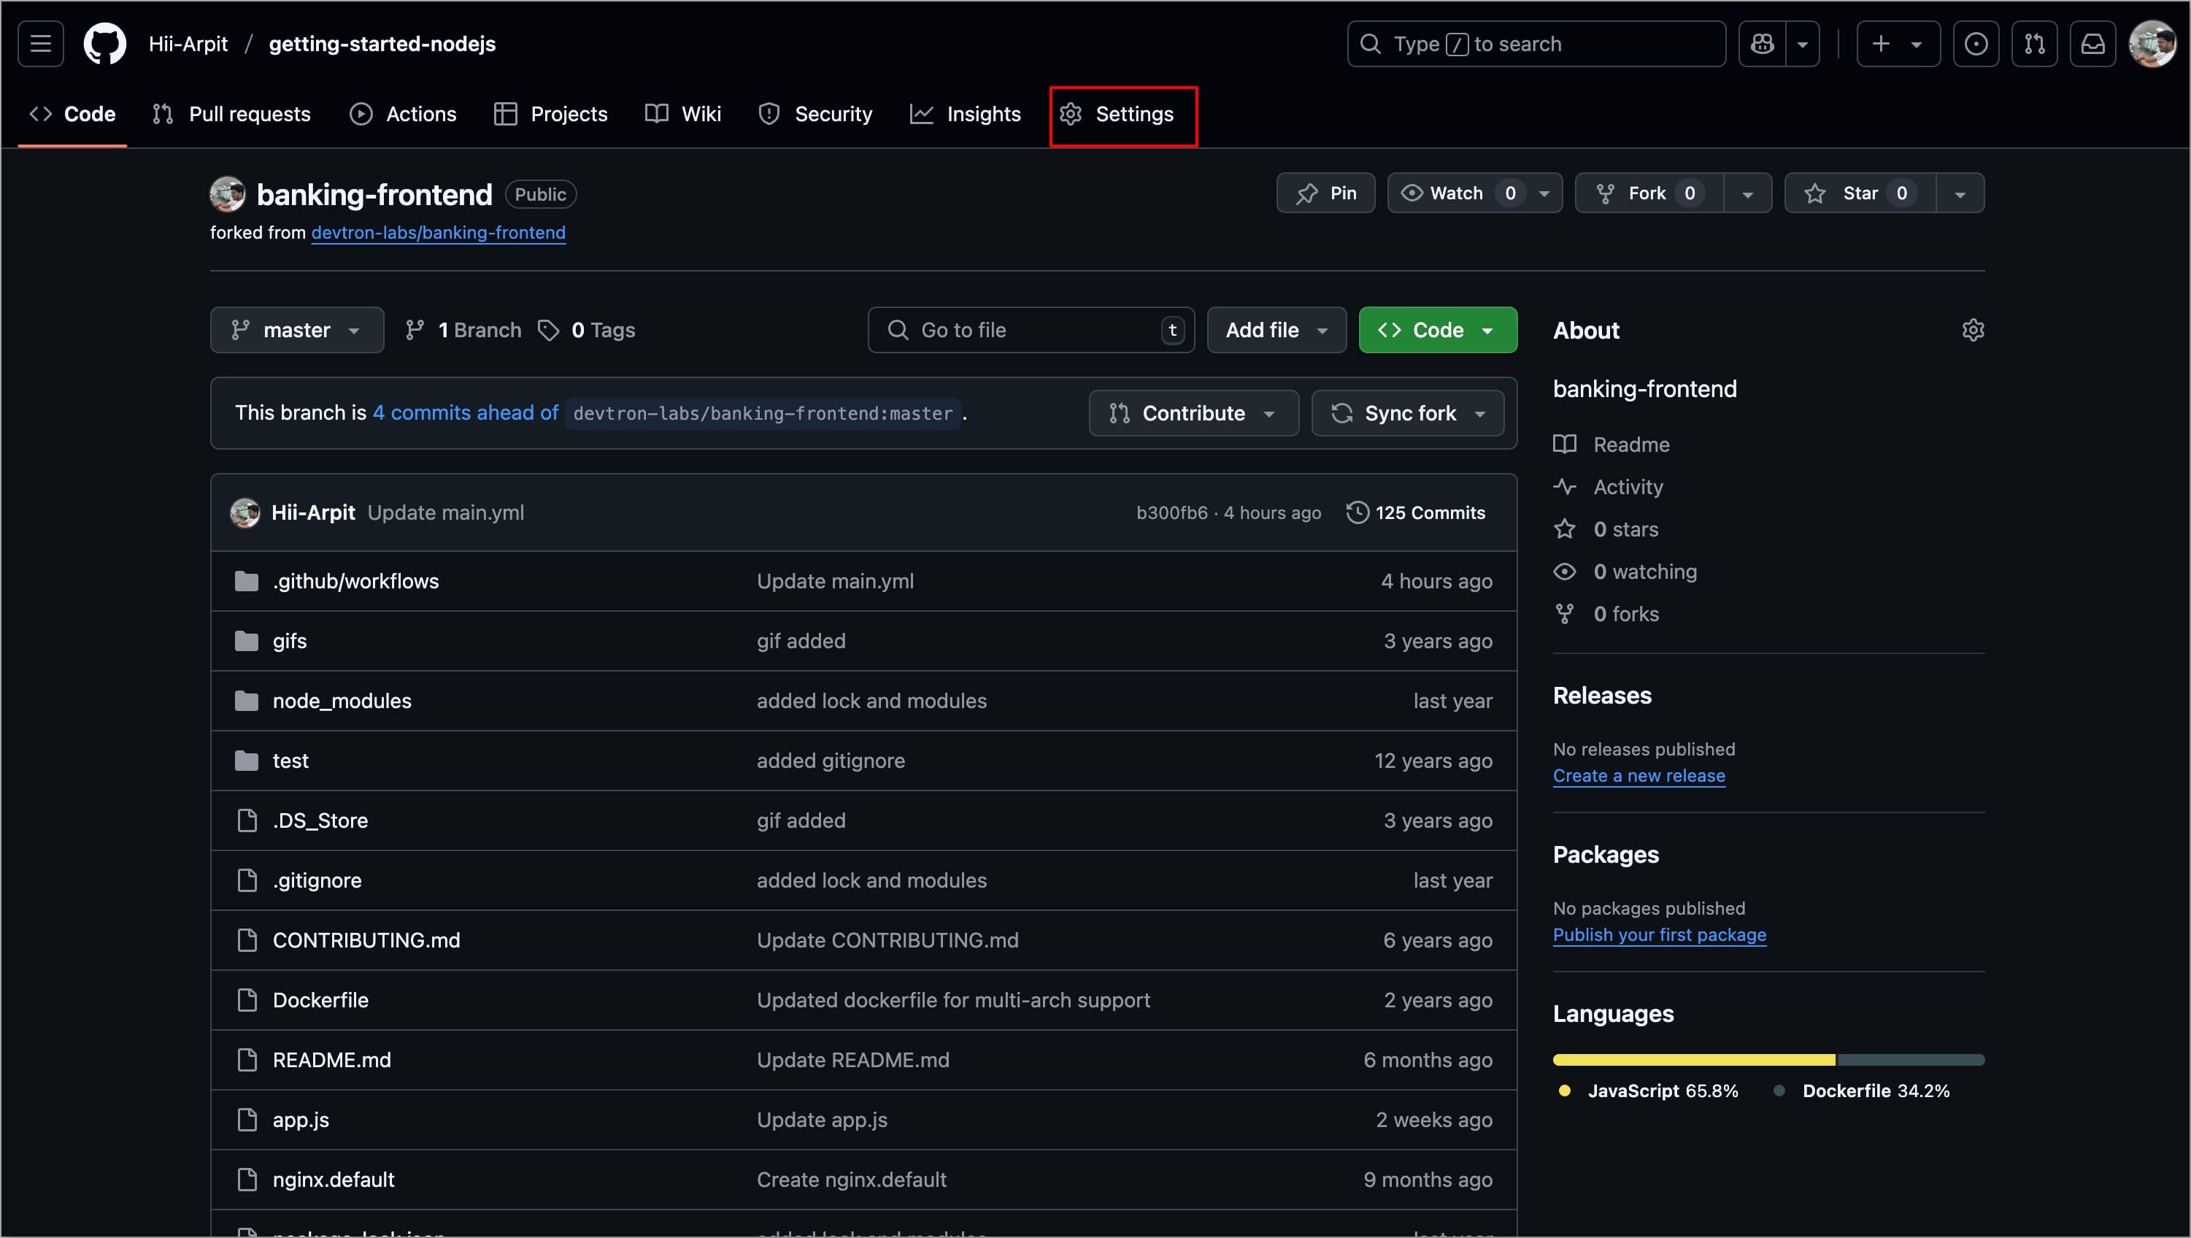Open the notifications inbox icon
This screenshot has width=2191, height=1238.
2092,43
